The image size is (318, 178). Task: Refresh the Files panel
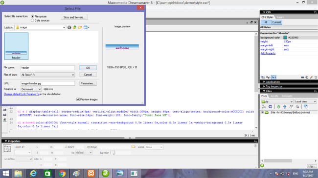[x=270, y=107]
